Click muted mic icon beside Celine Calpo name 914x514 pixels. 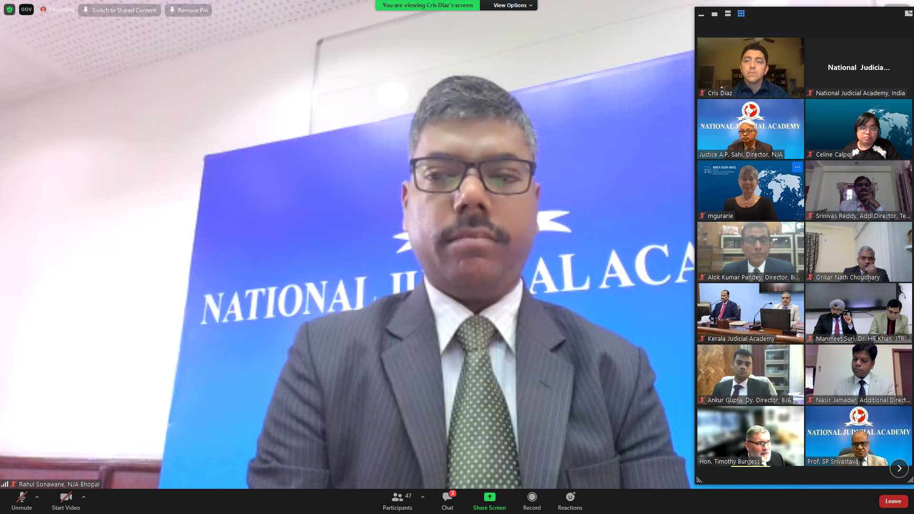[810, 155]
